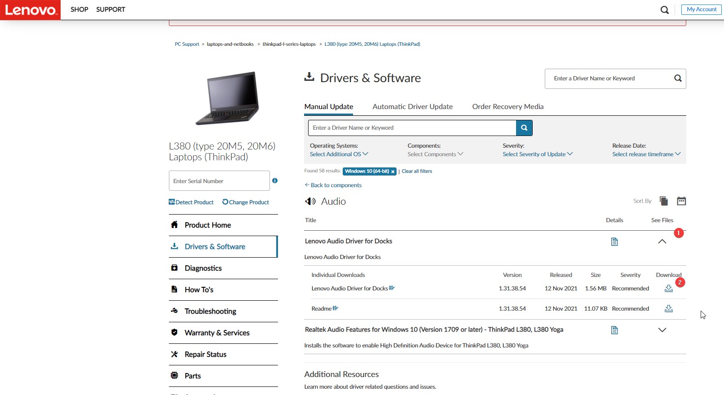Click Clear all filters link
Image resolution: width=724 pixels, height=395 pixels.
click(x=417, y=171)
